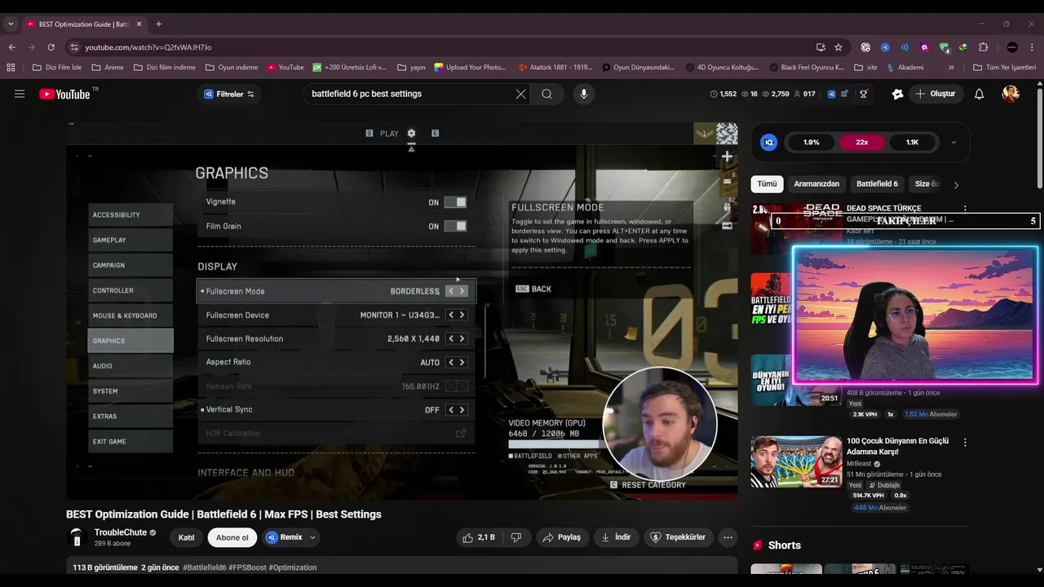Click the Katıl join button
Image resolution: width=1044 pixels, height=587 pixels.
coord(187,537)
